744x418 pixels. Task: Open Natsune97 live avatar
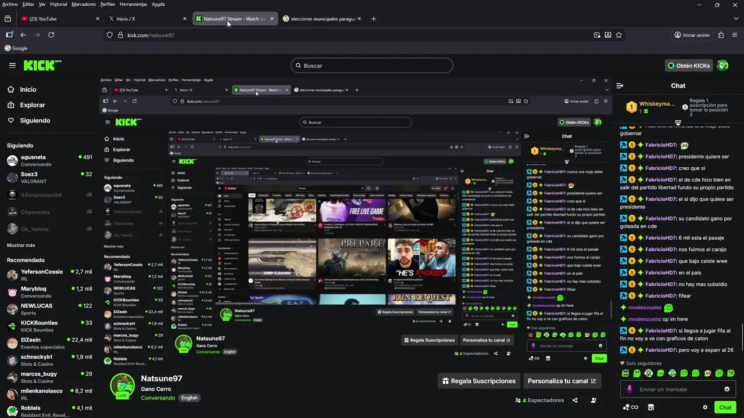coord(122,386)
